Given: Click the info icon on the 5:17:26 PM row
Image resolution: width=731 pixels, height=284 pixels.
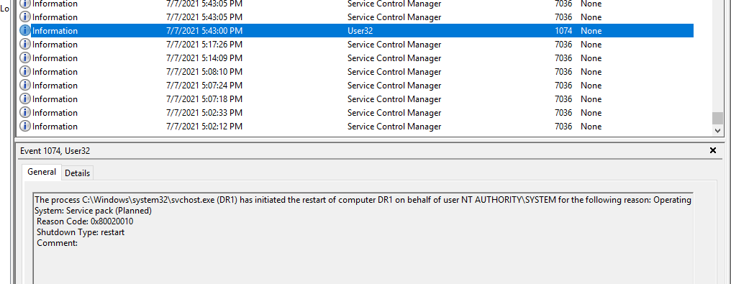Looking at the screenshot, I should point(24,45).
